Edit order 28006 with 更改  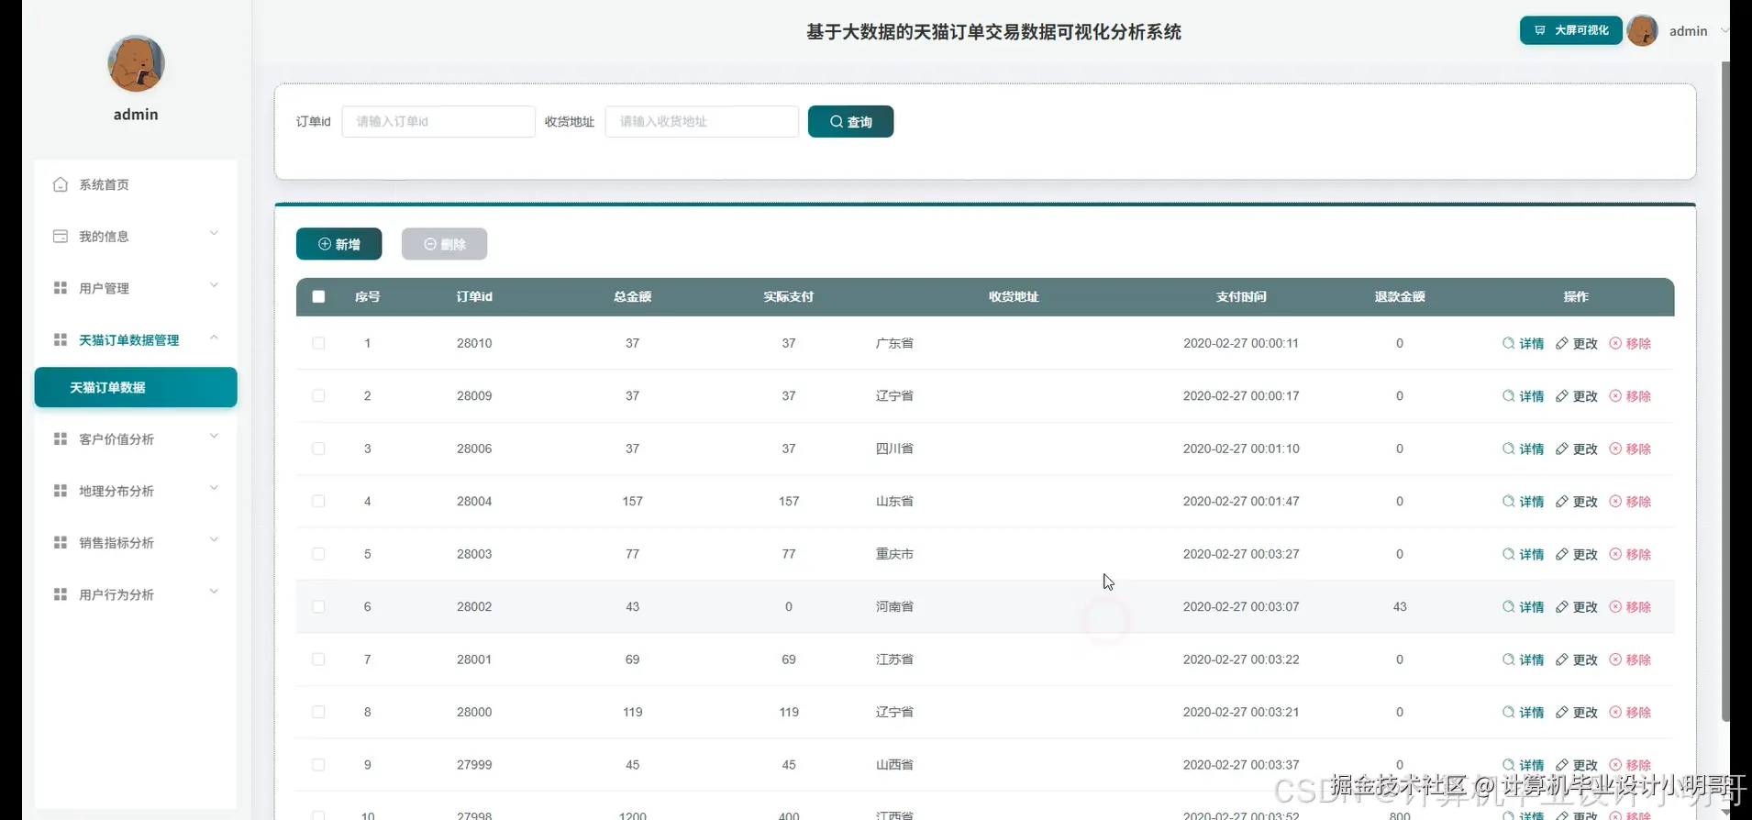pyautogui.click(x=1577, y=449)
